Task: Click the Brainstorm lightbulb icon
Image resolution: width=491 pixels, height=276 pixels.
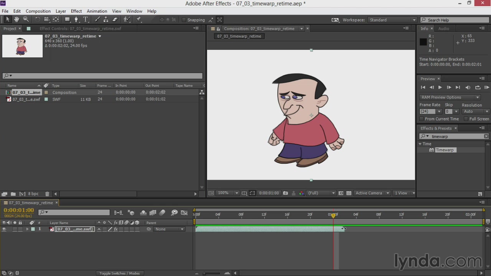Action: [x=175, y=213]
